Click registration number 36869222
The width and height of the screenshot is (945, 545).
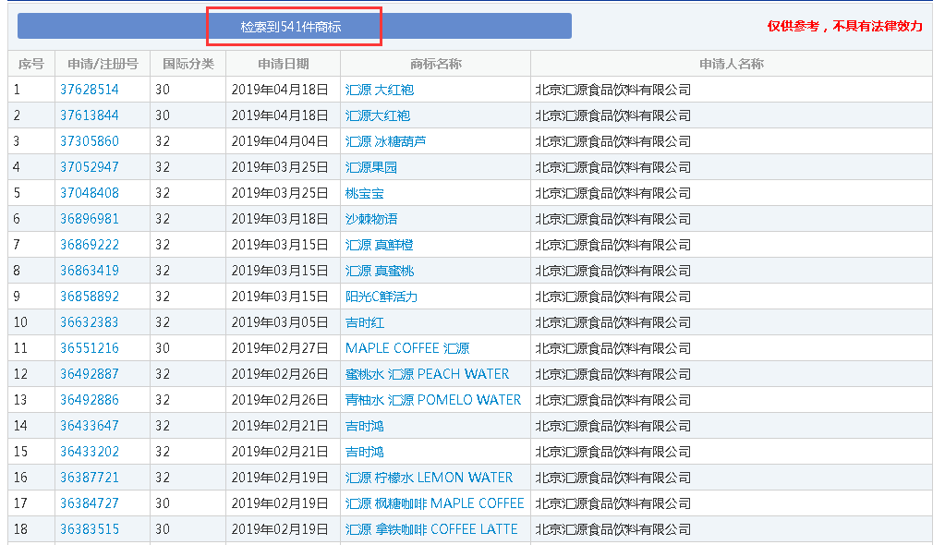coord(90,245)
